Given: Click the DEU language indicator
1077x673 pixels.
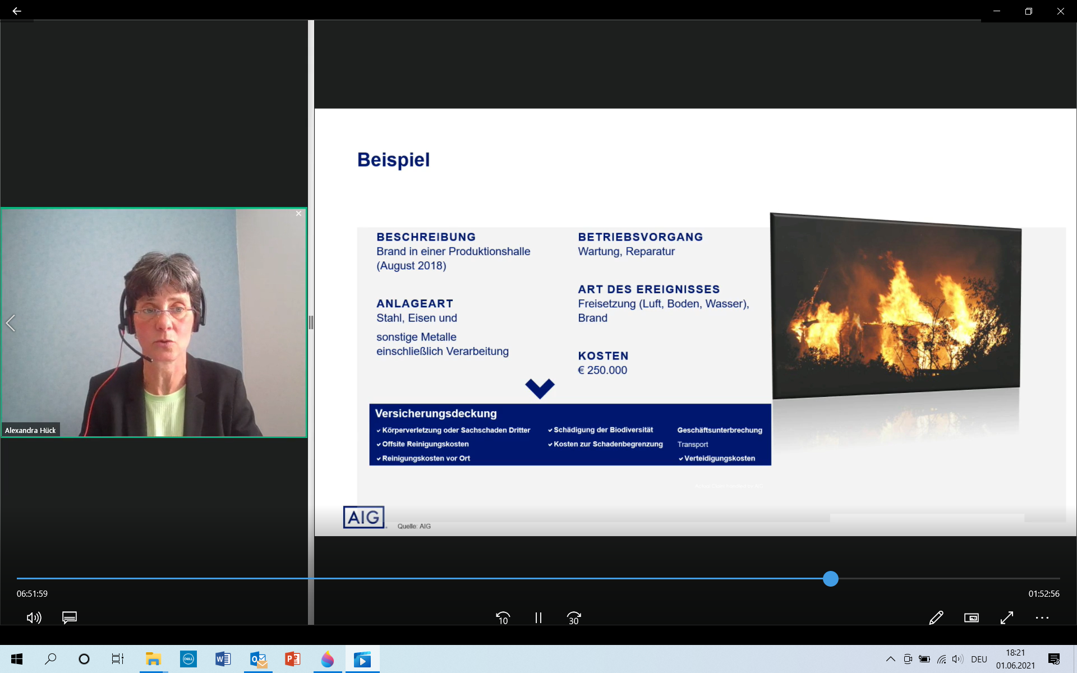Looking at the screenshot, I should [978, 659].
